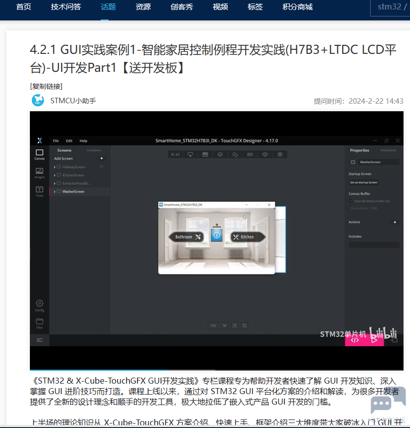Switch to the Interactions tab
Screen dimensions: 410x428
tap(388, 150)
